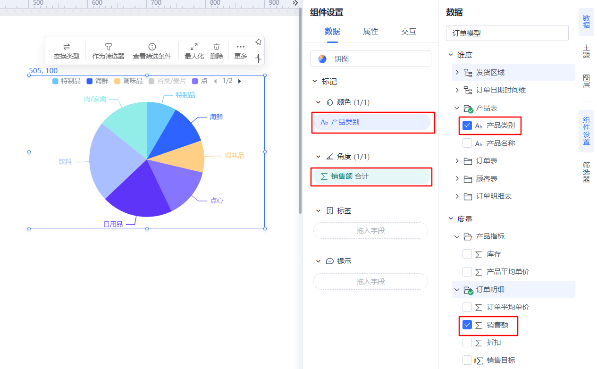
Task: Click the 订单明细表 folder icon
Action: [468, 196]
